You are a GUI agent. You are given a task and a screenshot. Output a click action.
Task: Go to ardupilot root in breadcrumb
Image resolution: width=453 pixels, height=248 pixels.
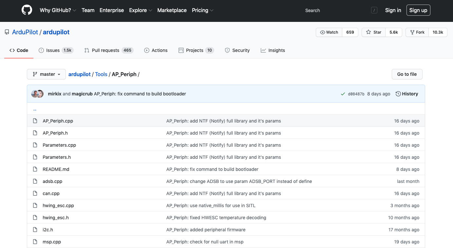[80, 74]
